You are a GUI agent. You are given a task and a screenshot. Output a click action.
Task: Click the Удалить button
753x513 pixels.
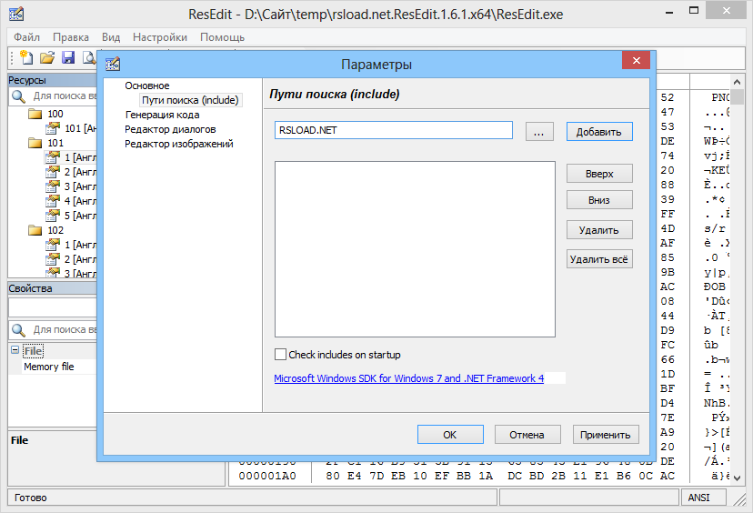(599, 230)
